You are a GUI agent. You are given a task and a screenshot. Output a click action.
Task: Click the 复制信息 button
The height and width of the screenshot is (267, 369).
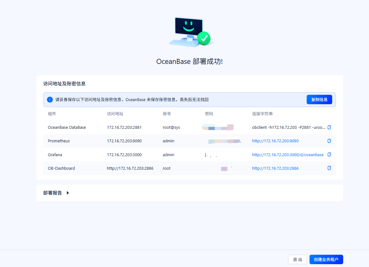point(319,99)
